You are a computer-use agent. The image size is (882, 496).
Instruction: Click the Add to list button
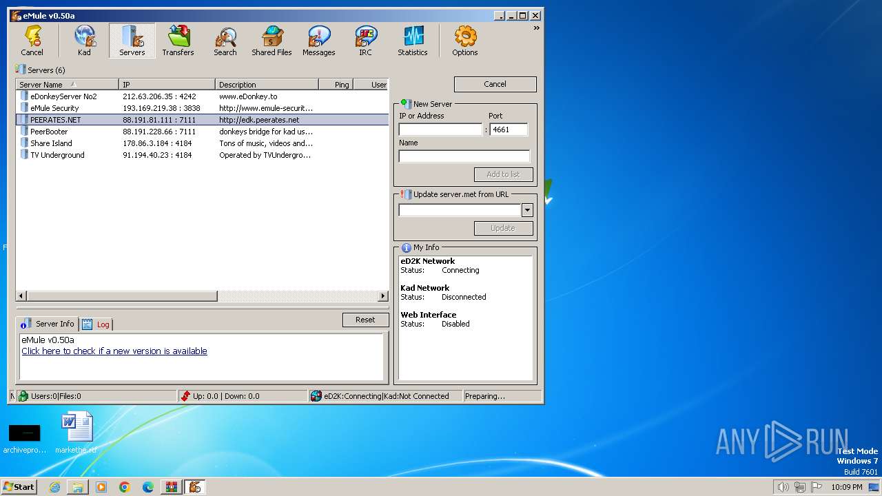click(x=503, y=174)
